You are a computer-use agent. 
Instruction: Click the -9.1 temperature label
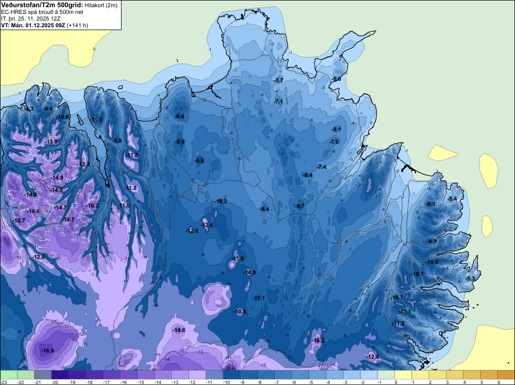pos(430,204)
